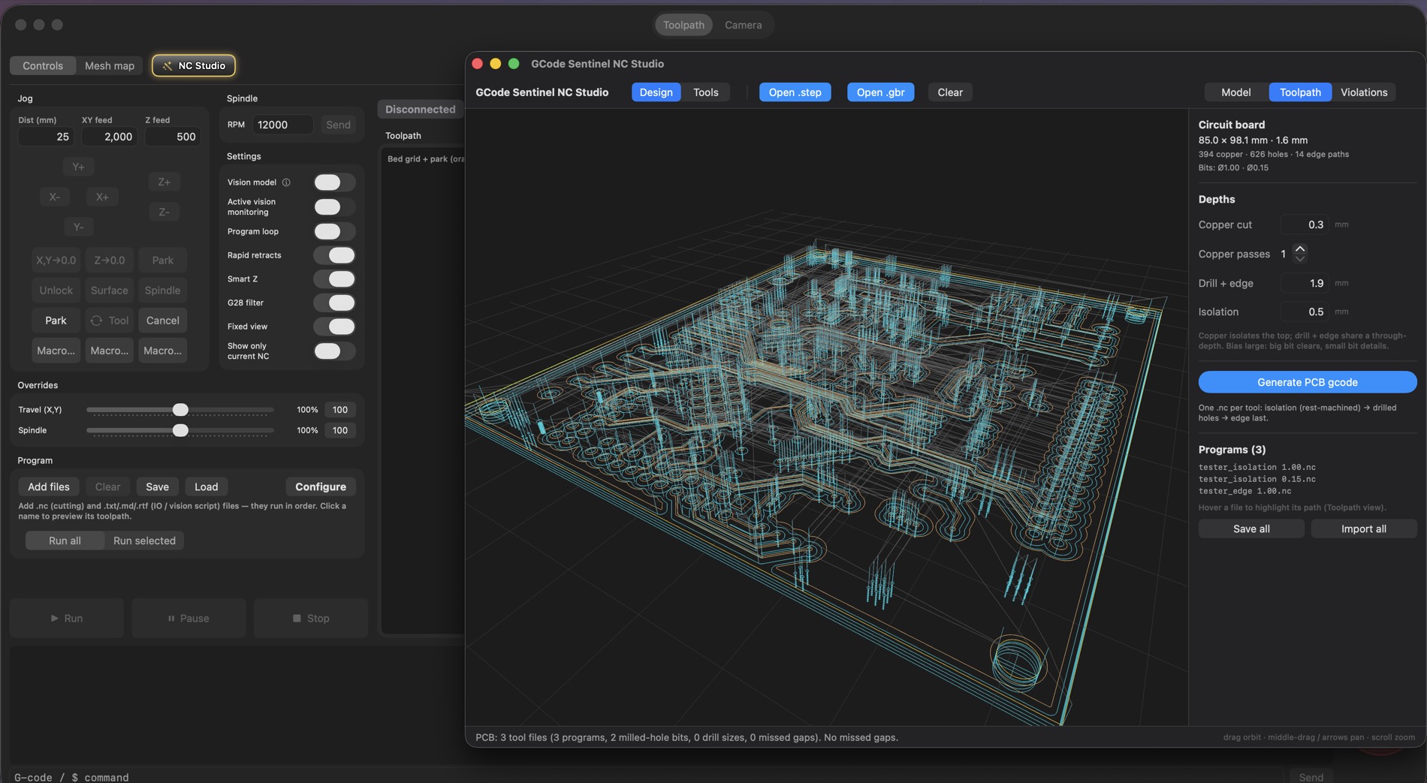1427x783 pixels.
Task: Click the Dist (mm) input field
Action: click(46, 137)
